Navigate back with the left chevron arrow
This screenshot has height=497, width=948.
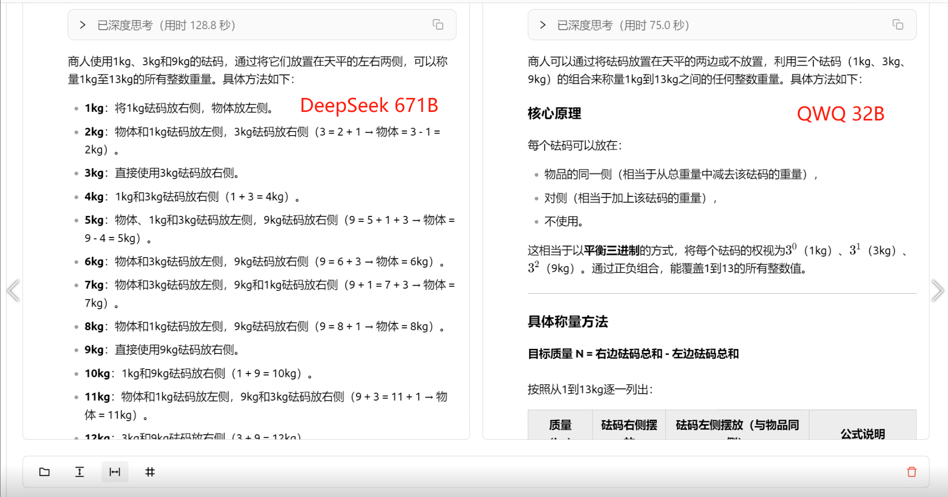[14, 290]
